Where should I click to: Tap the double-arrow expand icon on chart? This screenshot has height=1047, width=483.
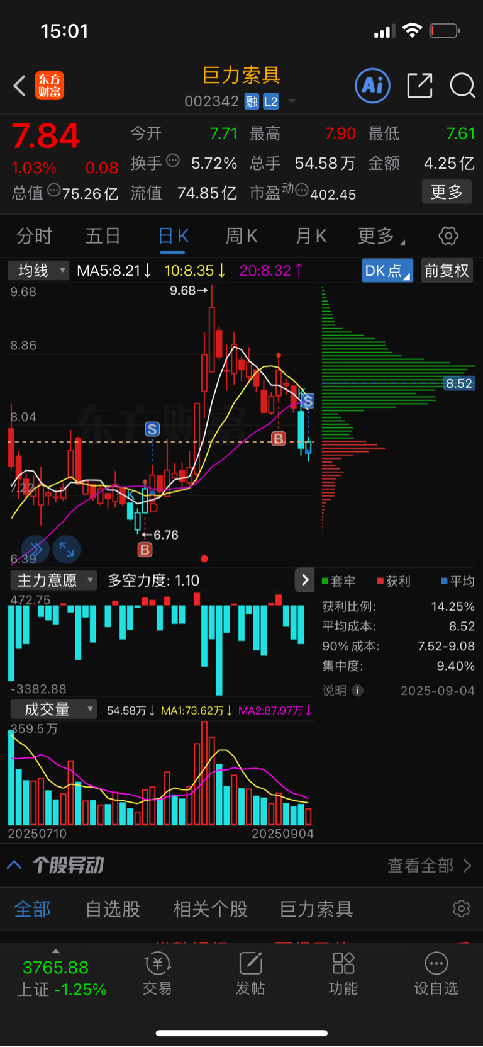[x=35, y=550]
